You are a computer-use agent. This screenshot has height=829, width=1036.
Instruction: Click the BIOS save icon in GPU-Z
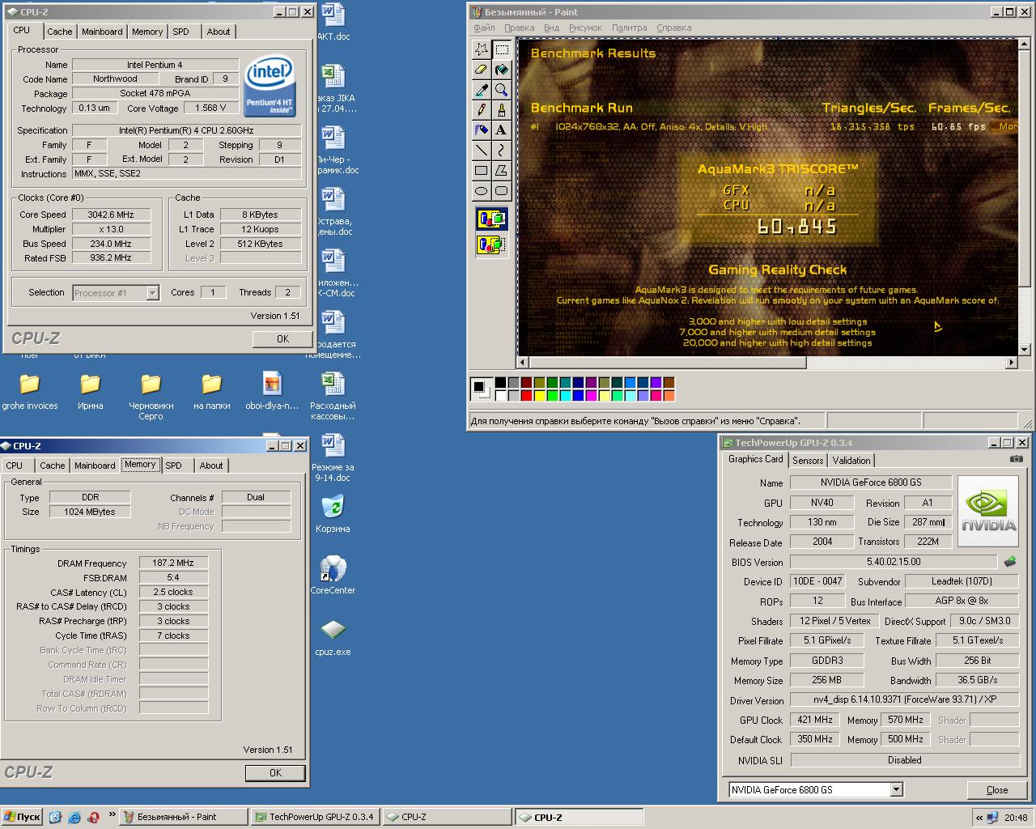[x=1010, y=561]
